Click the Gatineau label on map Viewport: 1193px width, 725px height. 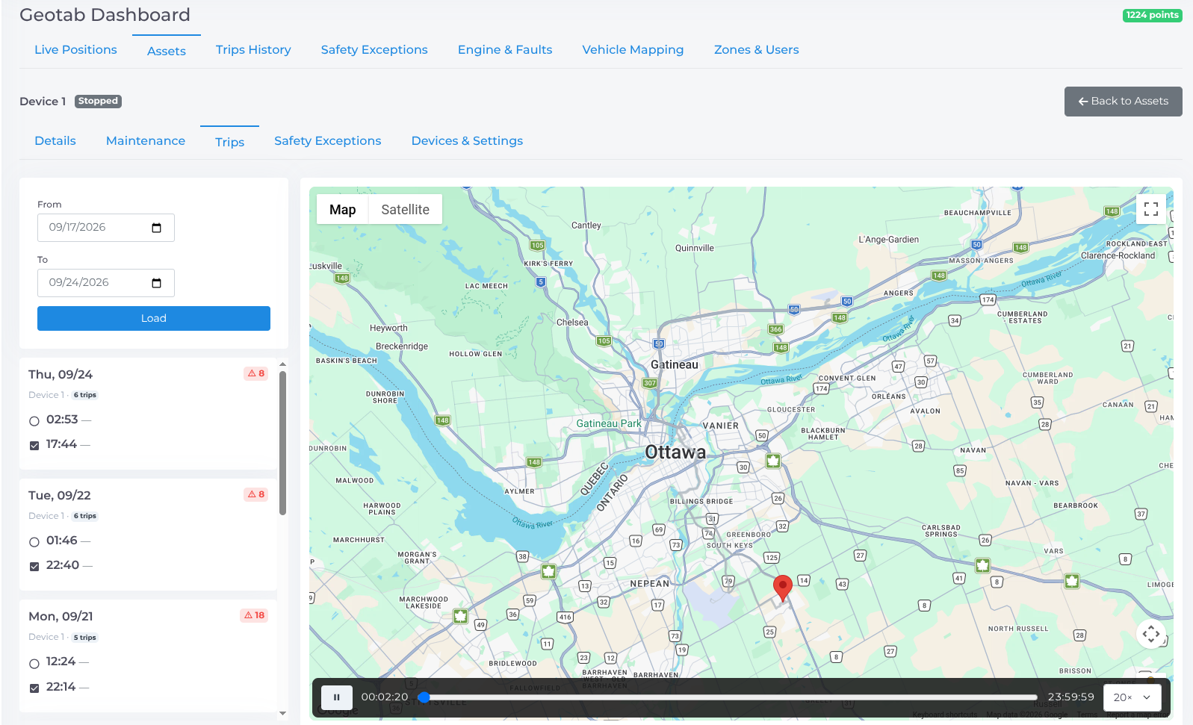(675, 365)
